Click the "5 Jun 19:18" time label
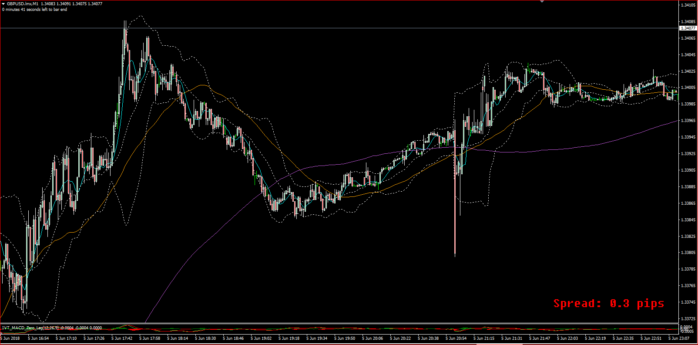698x345 pixels. [x=289, y=338]
